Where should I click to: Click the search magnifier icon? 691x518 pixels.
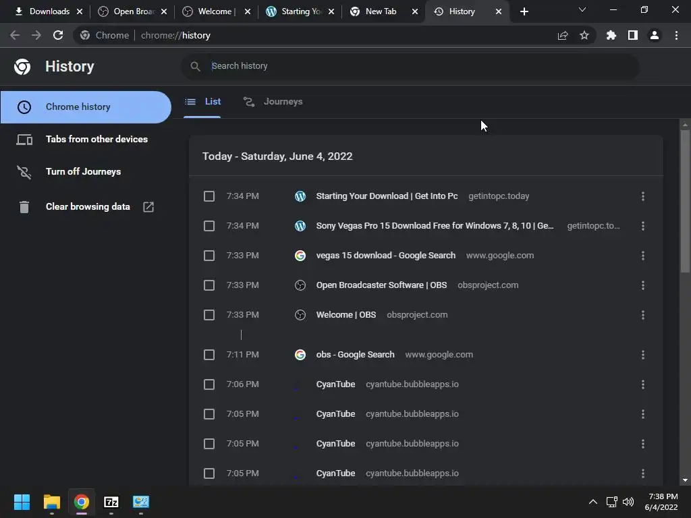coord(195,66)
